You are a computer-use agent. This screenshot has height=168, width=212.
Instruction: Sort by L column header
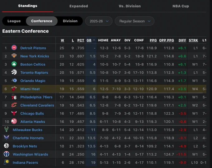pos(73,40)
